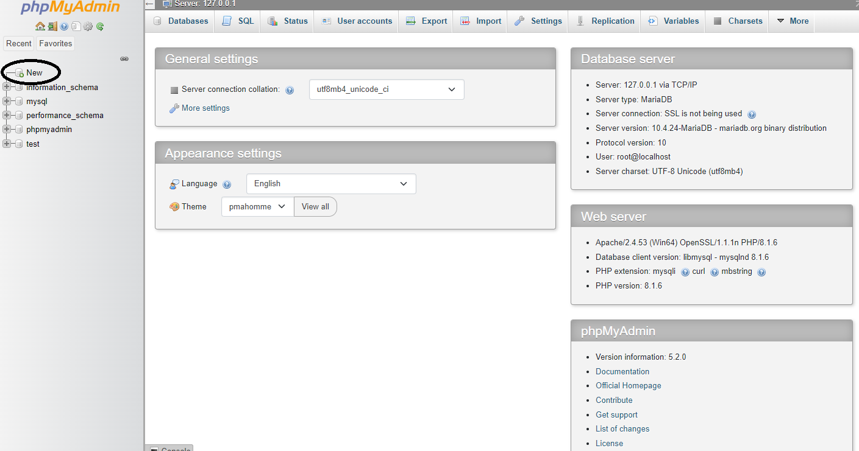The height and width of the screenshot is (451, 859).
Task: Click the User: root@localhost text
Action: coord(633,157)
